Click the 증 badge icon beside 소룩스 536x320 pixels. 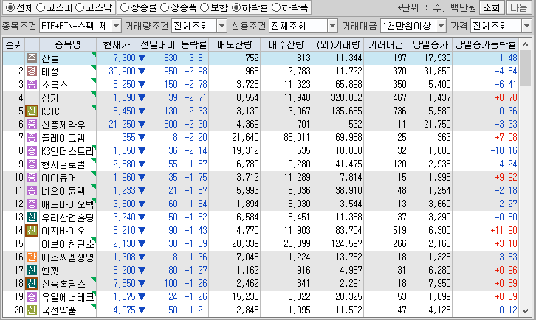coord(32,84)
